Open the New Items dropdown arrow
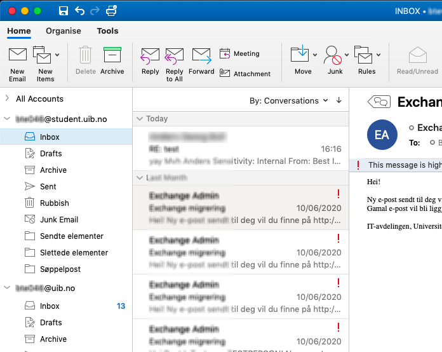Viewport: 442px width, 352px height. point(57,55)
